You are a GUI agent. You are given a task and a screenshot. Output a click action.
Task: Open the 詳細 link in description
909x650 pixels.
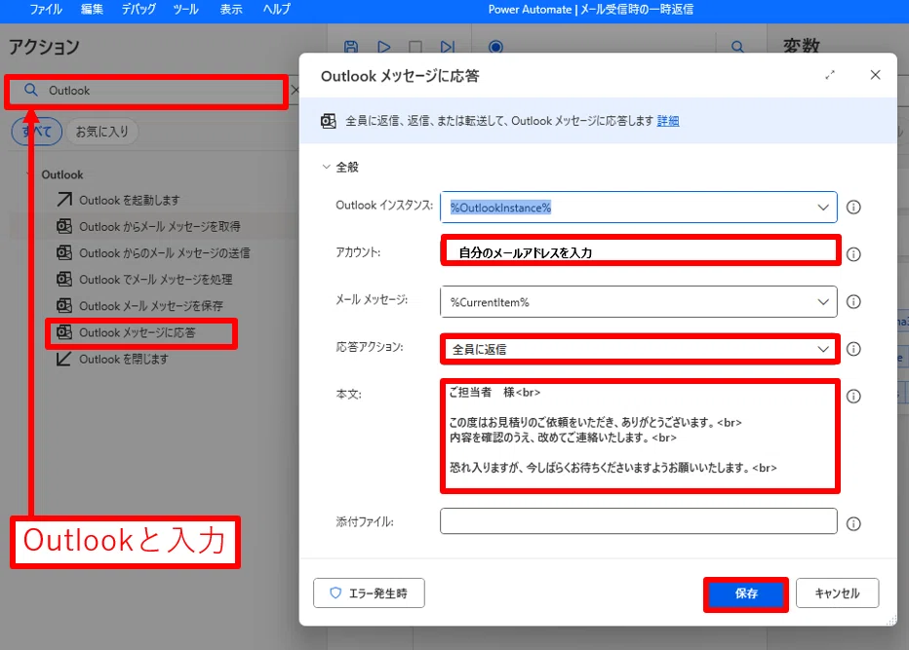pos(668,121)
